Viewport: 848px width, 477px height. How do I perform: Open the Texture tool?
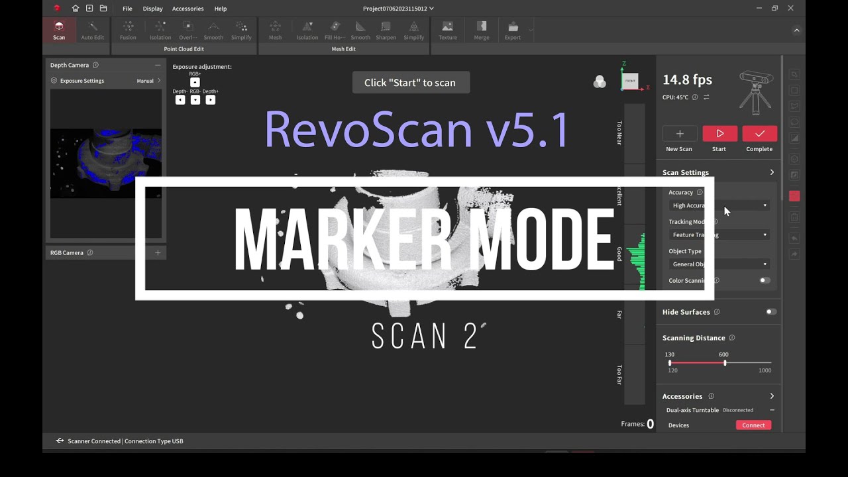pos(448,30)
